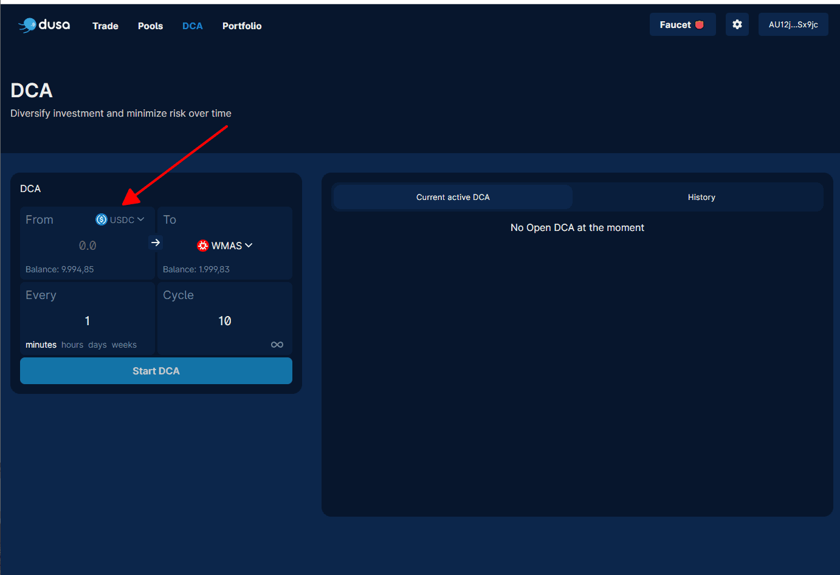Click the WMAS token icon

(203, 246)
